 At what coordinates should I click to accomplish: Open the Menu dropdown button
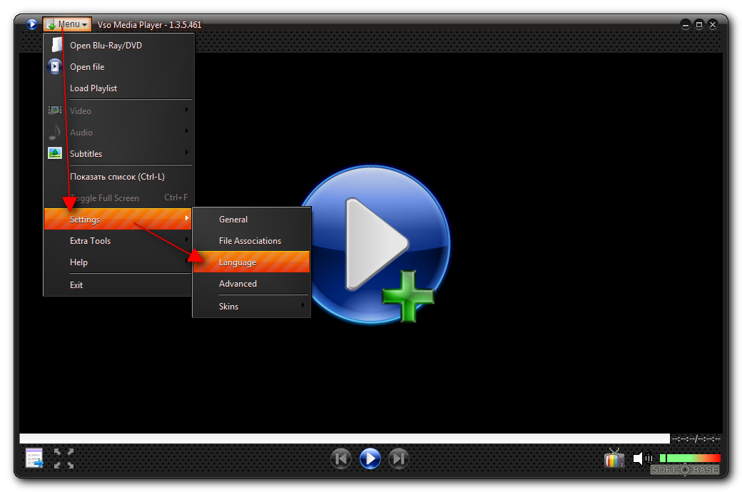tap(68, 24)
